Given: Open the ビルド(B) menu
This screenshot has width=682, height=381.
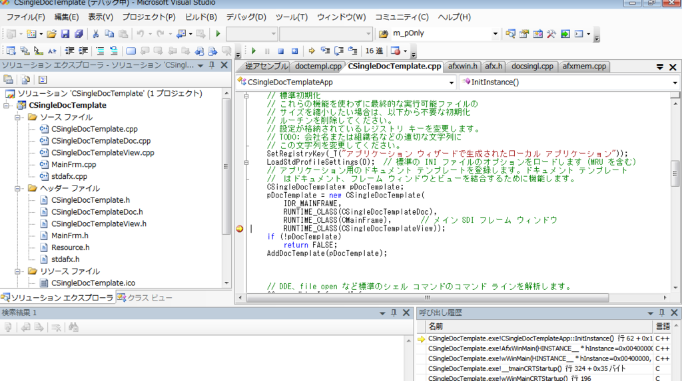Looking at the screenshot, I should pos(201,17).
